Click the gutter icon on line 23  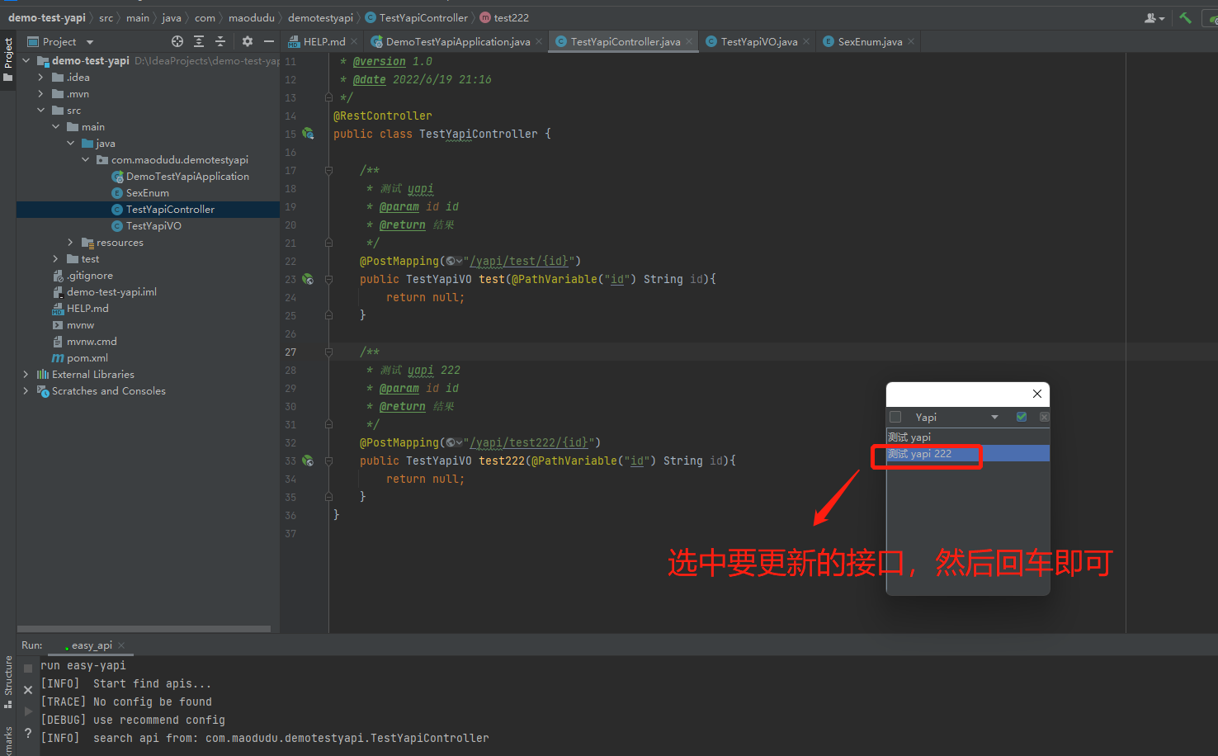308,279
